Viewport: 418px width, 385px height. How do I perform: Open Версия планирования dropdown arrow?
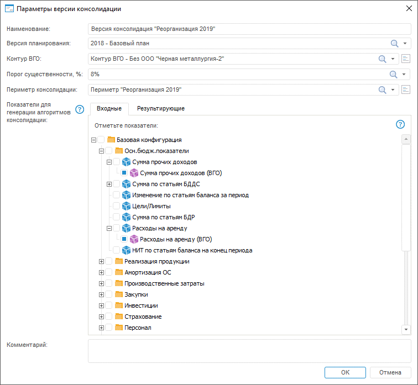(405, 44)
